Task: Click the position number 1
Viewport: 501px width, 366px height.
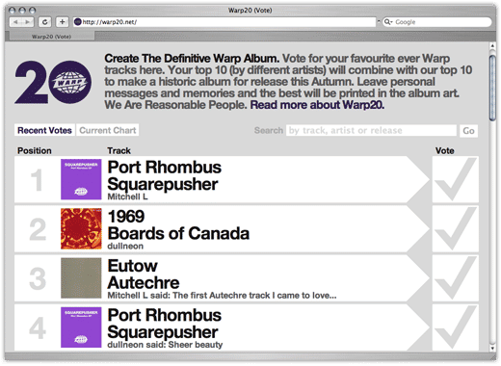Action: tap(37, 180)
